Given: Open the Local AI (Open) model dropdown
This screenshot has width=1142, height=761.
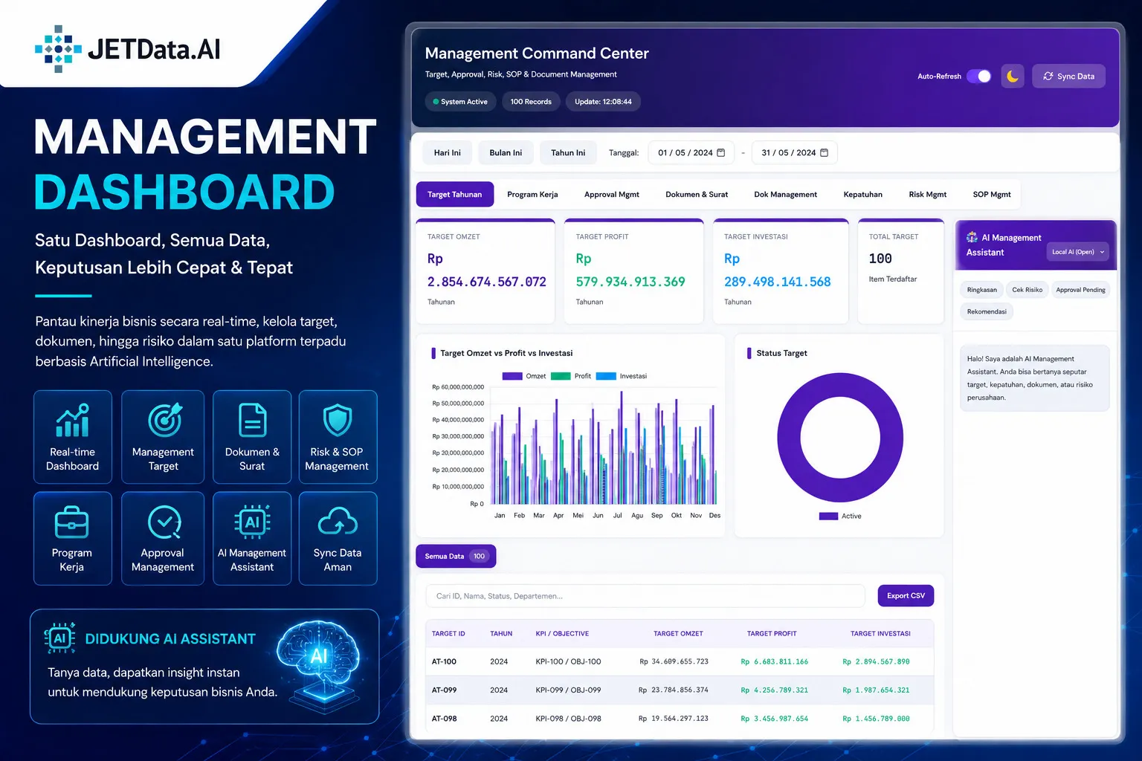Looking at the screenshot, I should pos(1078,252).
